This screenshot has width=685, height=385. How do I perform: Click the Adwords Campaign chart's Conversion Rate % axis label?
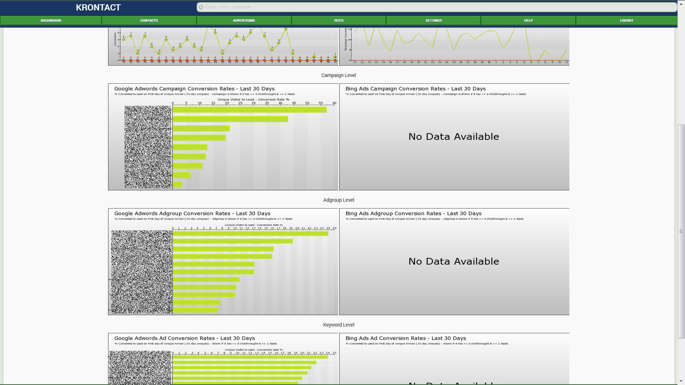click(253, 99)
